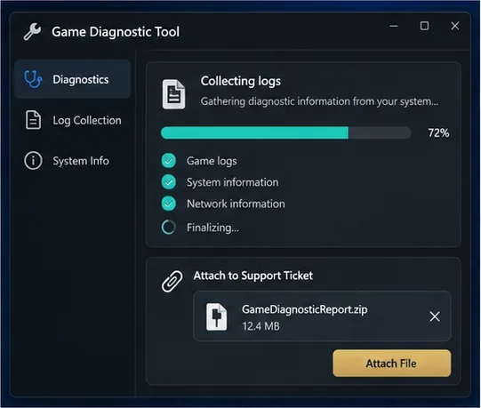The width and height of the screenshot is (481, 408).
Task: Click the Game logs completed checkmark
Action: [x=168, y=161]
